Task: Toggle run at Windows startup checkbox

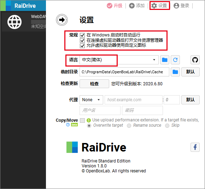Action: [x=82, y=35]
